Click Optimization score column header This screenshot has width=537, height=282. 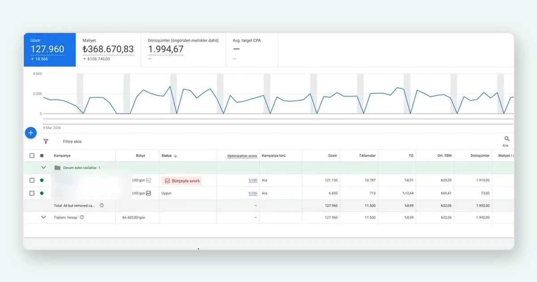pos(242,156)
